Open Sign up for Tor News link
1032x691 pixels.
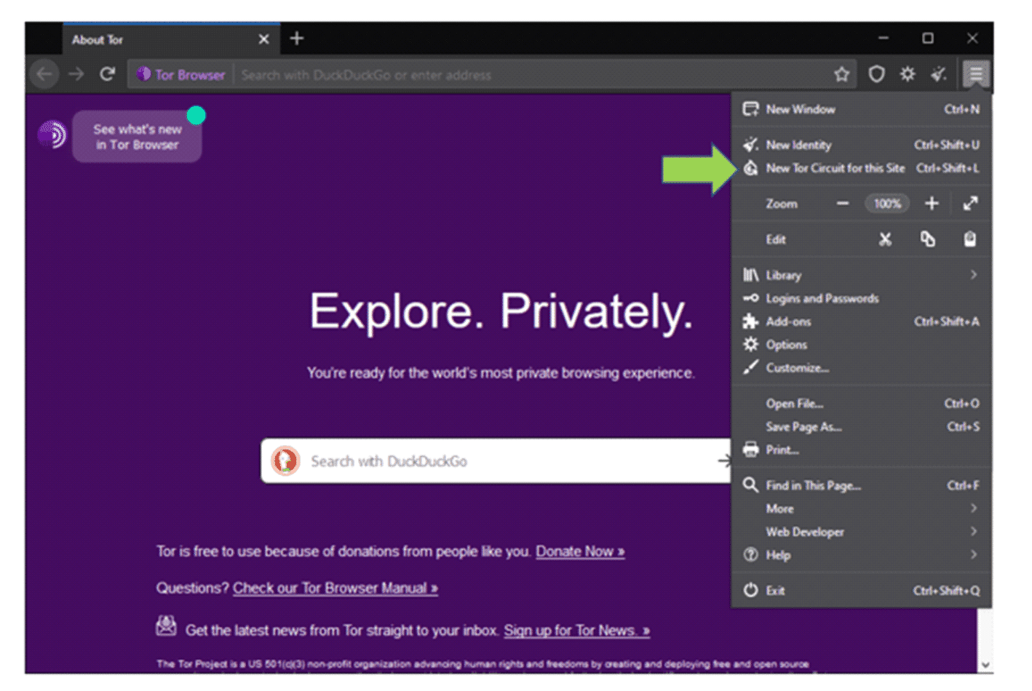[576, 631]
